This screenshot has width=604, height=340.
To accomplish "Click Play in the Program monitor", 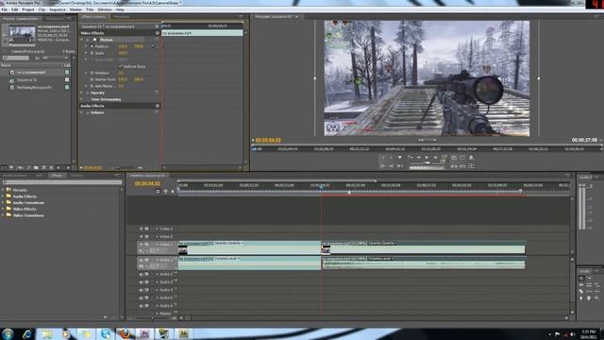I will 427,158.
